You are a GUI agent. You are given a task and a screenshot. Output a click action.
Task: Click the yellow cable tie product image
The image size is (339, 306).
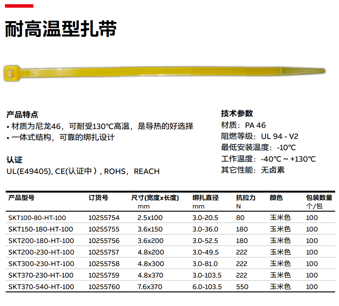tap(165, 72)
